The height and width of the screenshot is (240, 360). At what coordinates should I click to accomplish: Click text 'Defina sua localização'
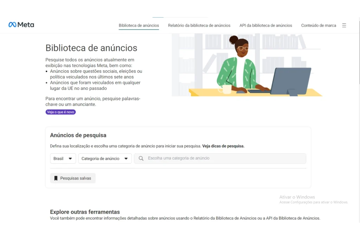click(70, 146)
